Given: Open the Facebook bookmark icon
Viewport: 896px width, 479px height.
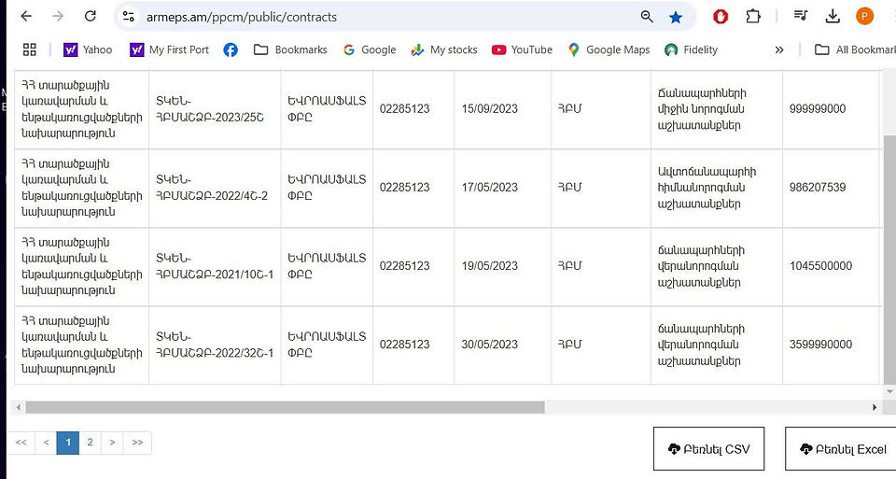Looking at the screenshot, I should coord(231,49).
